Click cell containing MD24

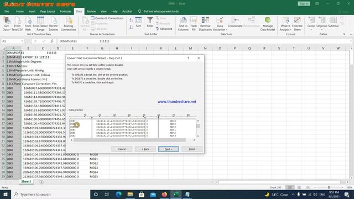pyautogui.click(x=94, y=172)
